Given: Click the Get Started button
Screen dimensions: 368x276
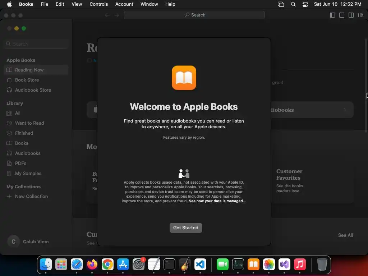Looking at the screenshot, I should pyautogui.click(x=186, y=227).
